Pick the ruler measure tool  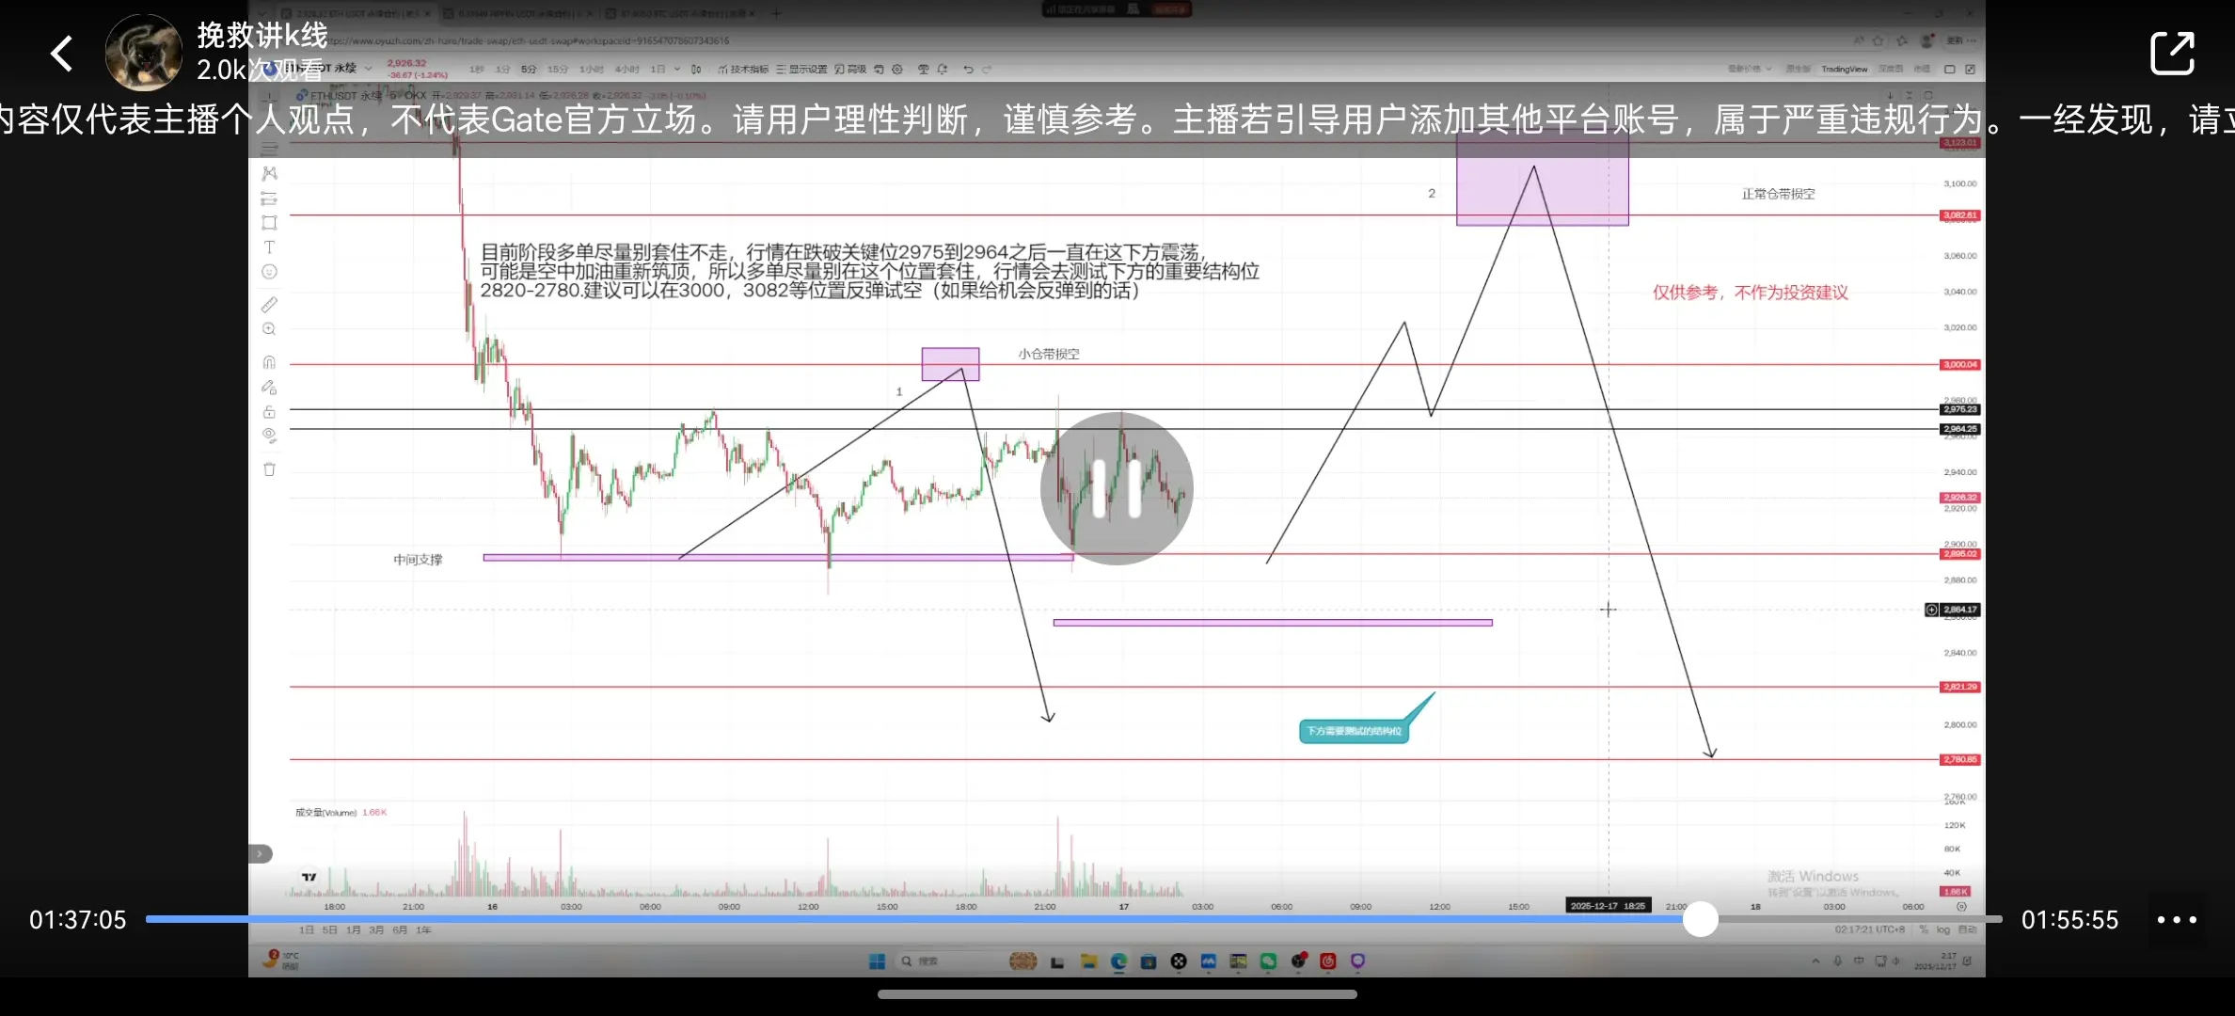[269, 305]
